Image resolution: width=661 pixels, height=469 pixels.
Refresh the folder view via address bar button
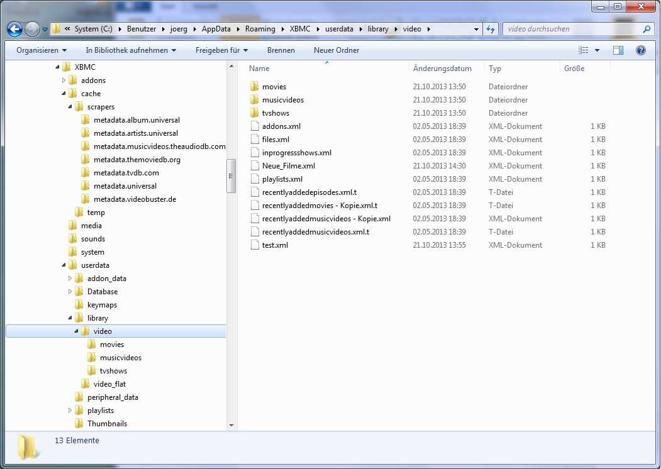[491, 29]
